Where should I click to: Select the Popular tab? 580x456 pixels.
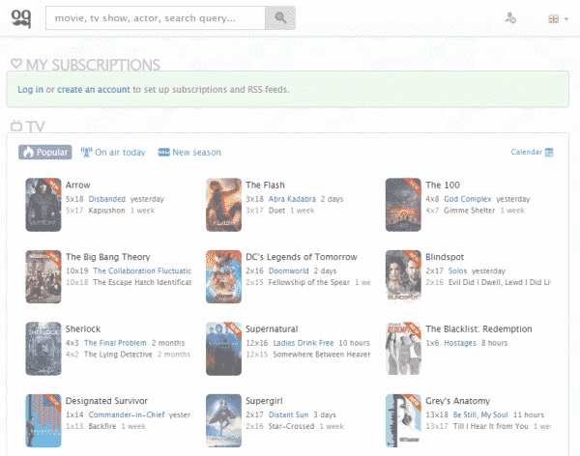pyautogui.click(x=45, y=152)
